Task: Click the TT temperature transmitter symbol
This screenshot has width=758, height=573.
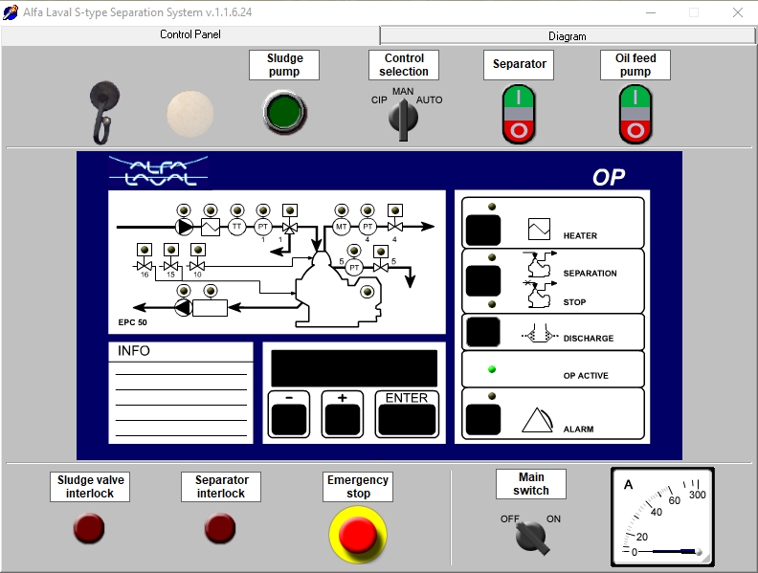Action: tap(237, 227)
